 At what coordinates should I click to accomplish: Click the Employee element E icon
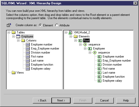[90, 48]
